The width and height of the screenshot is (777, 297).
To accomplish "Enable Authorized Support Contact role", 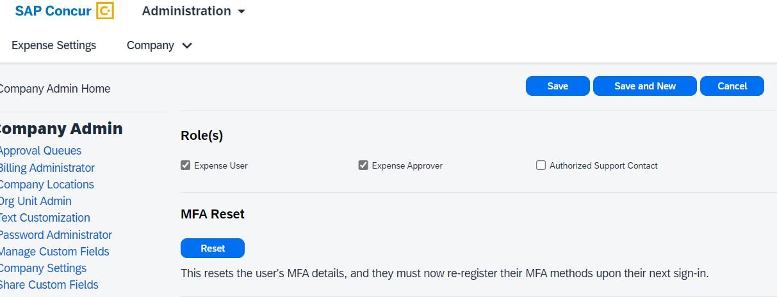I will [x=541, y=165].
